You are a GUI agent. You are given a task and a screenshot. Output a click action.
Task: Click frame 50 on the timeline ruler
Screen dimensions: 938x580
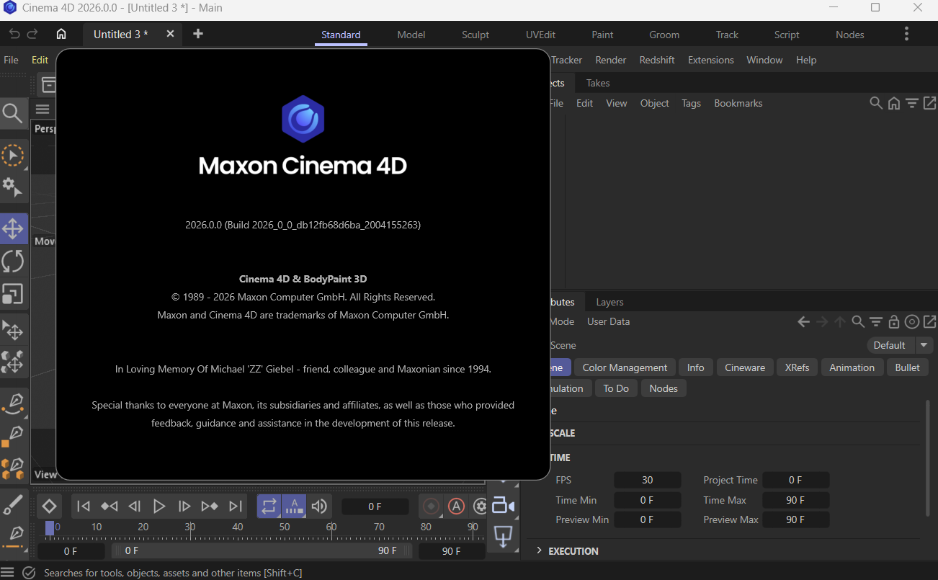[285, 527]
